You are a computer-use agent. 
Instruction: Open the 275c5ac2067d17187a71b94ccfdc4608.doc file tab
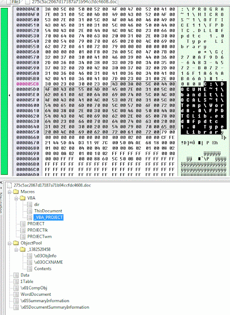(71, 2)
